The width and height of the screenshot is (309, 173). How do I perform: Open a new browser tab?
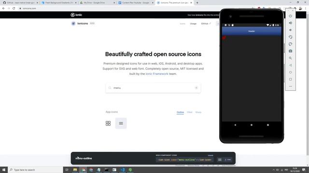[x=197, y=3]
